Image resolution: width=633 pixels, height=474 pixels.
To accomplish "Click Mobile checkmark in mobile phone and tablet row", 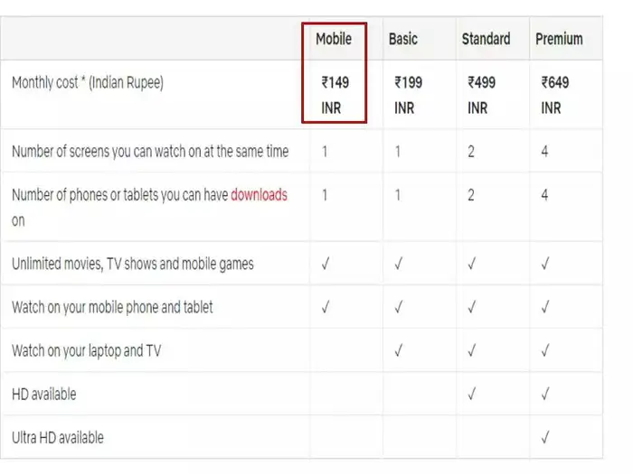I will point(326,308).
